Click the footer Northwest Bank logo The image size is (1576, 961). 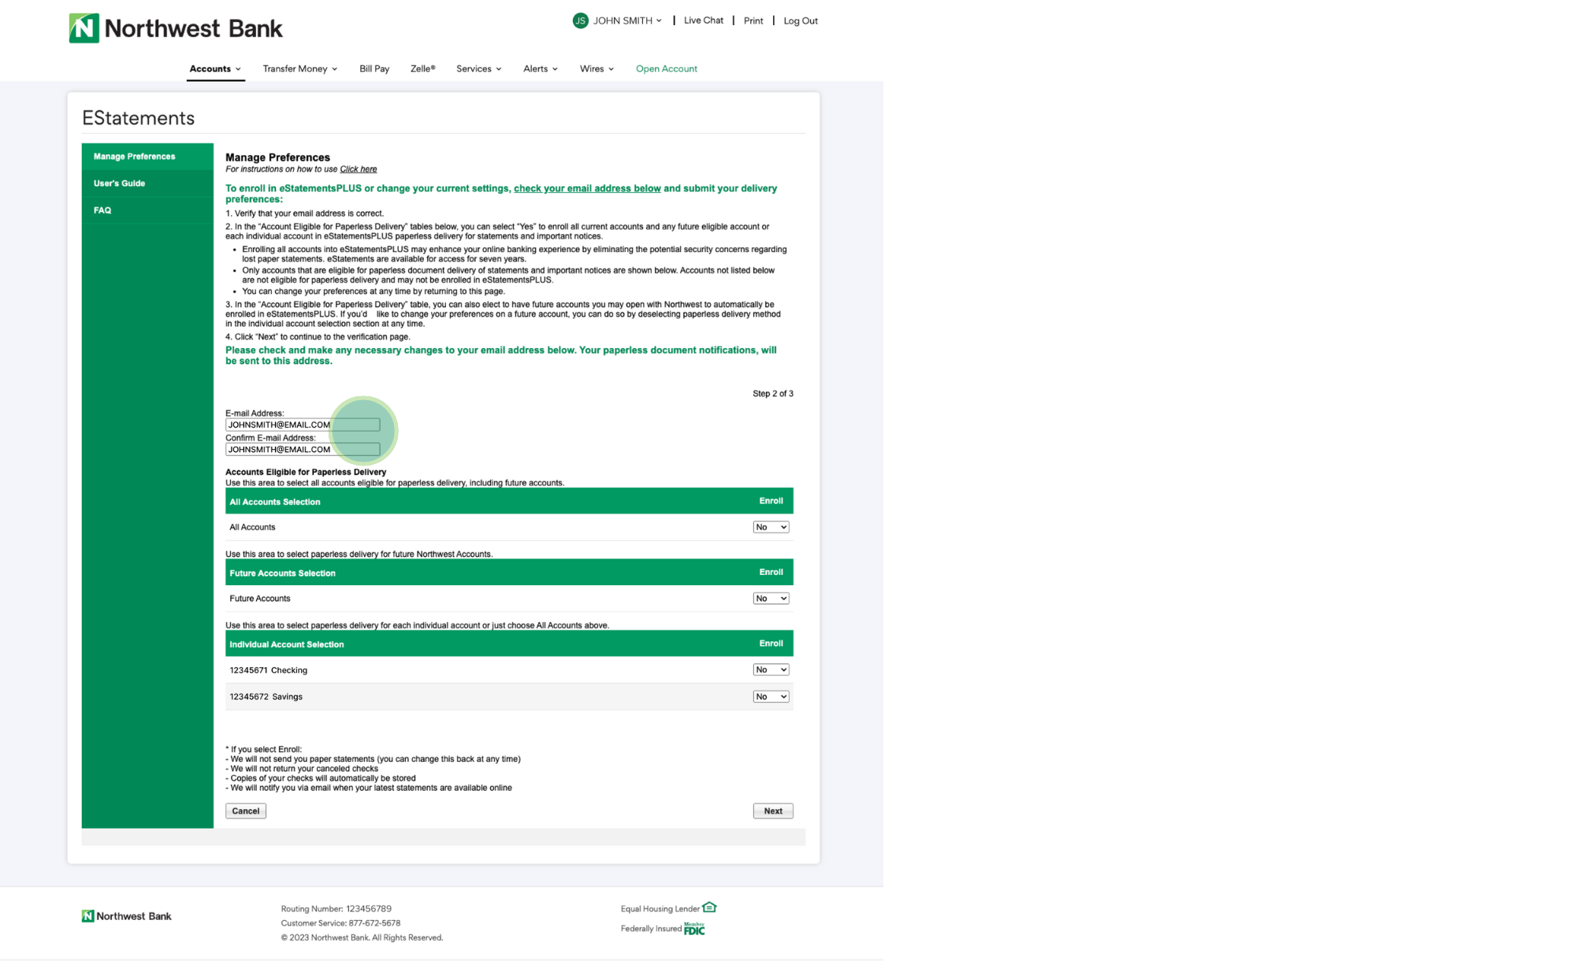126,915
